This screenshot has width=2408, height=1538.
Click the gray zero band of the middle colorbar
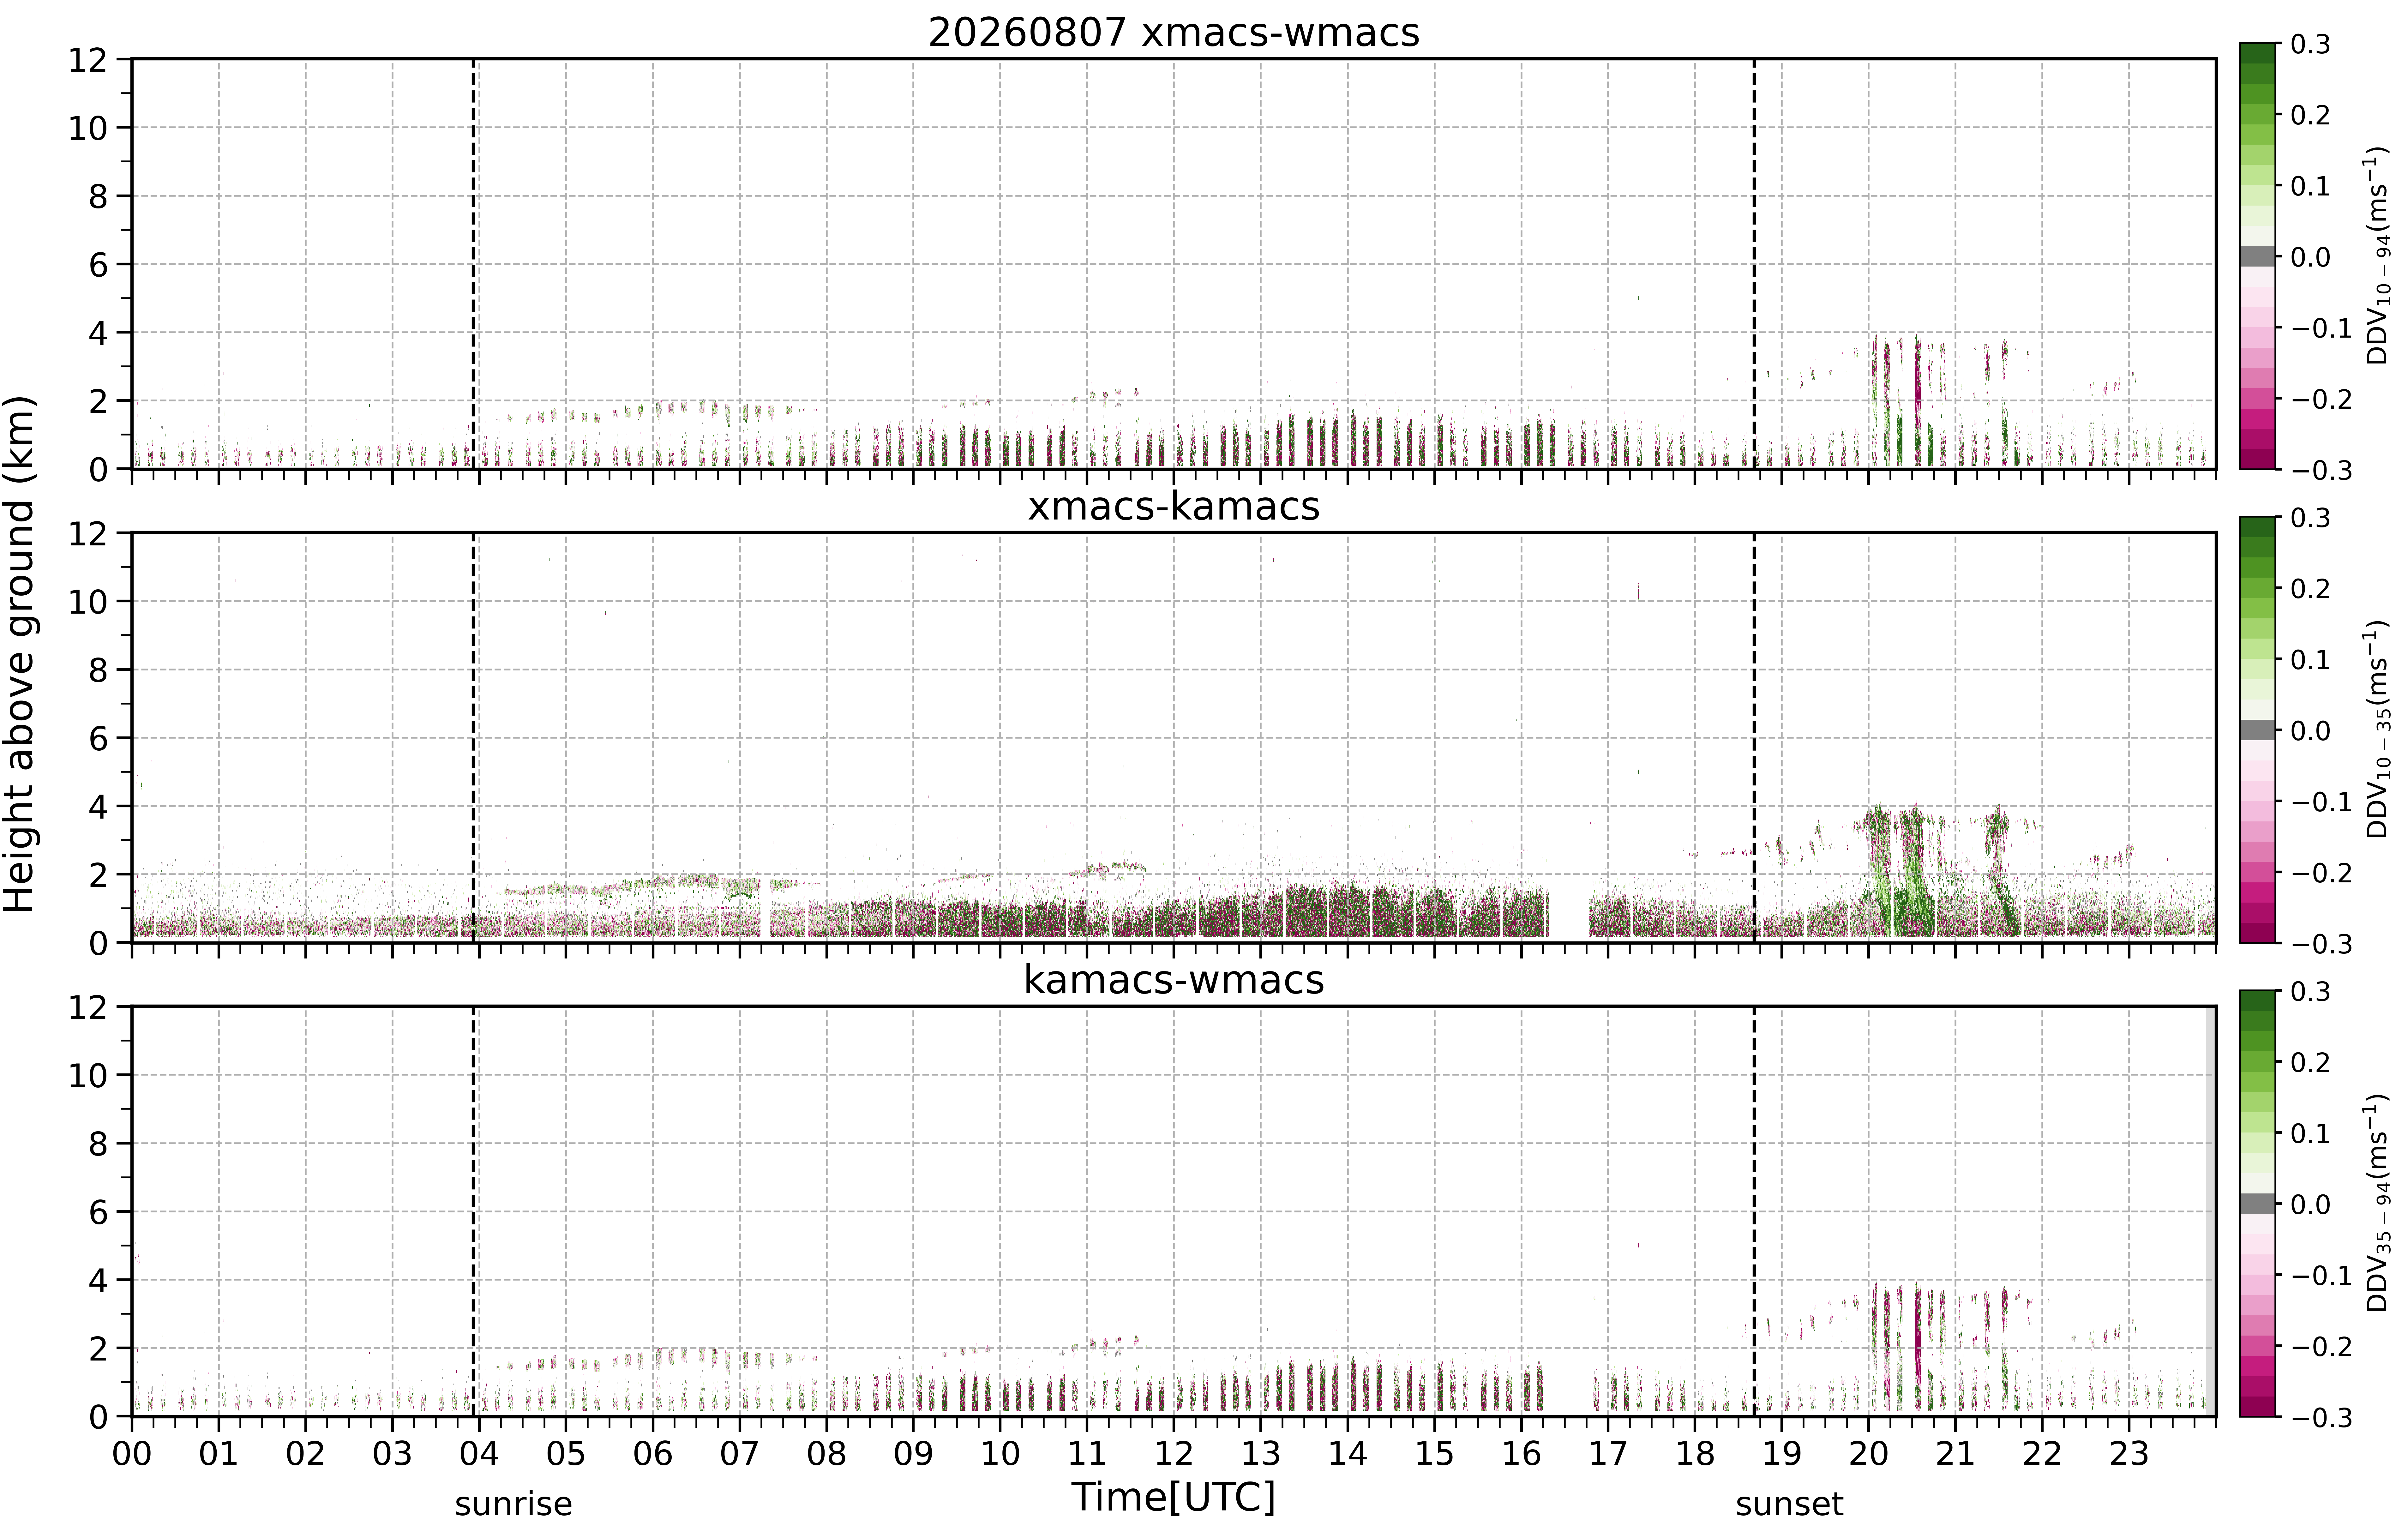(x=2257, y=730)
